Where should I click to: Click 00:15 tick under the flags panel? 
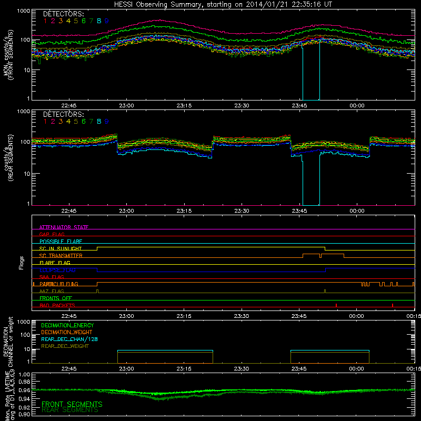pyautogui.click(x=414, y=316)
